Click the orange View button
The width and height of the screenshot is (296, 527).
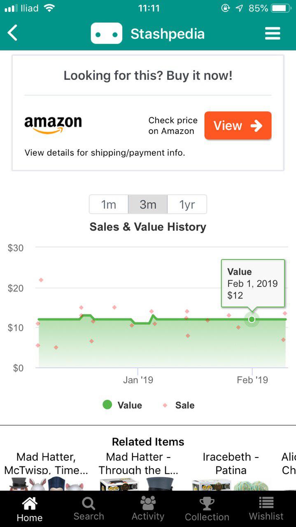coord(238,126)
